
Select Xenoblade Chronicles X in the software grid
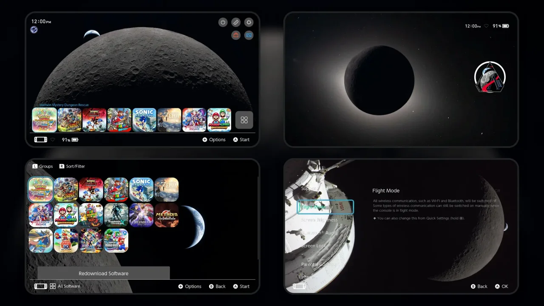coord(116,215)
